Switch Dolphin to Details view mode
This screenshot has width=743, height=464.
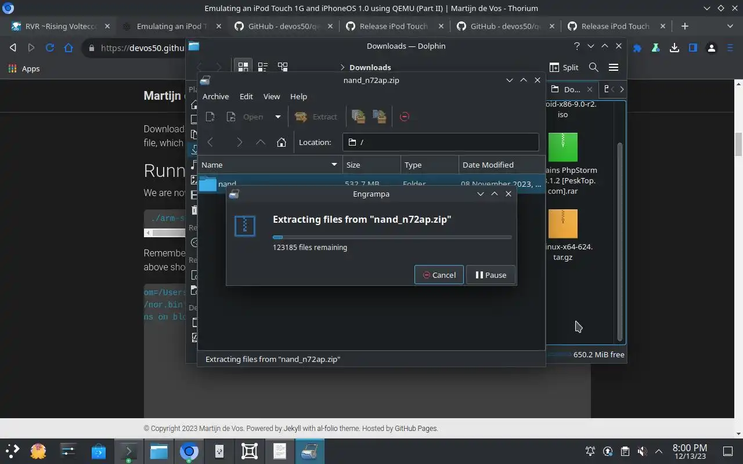click(283, 67)
